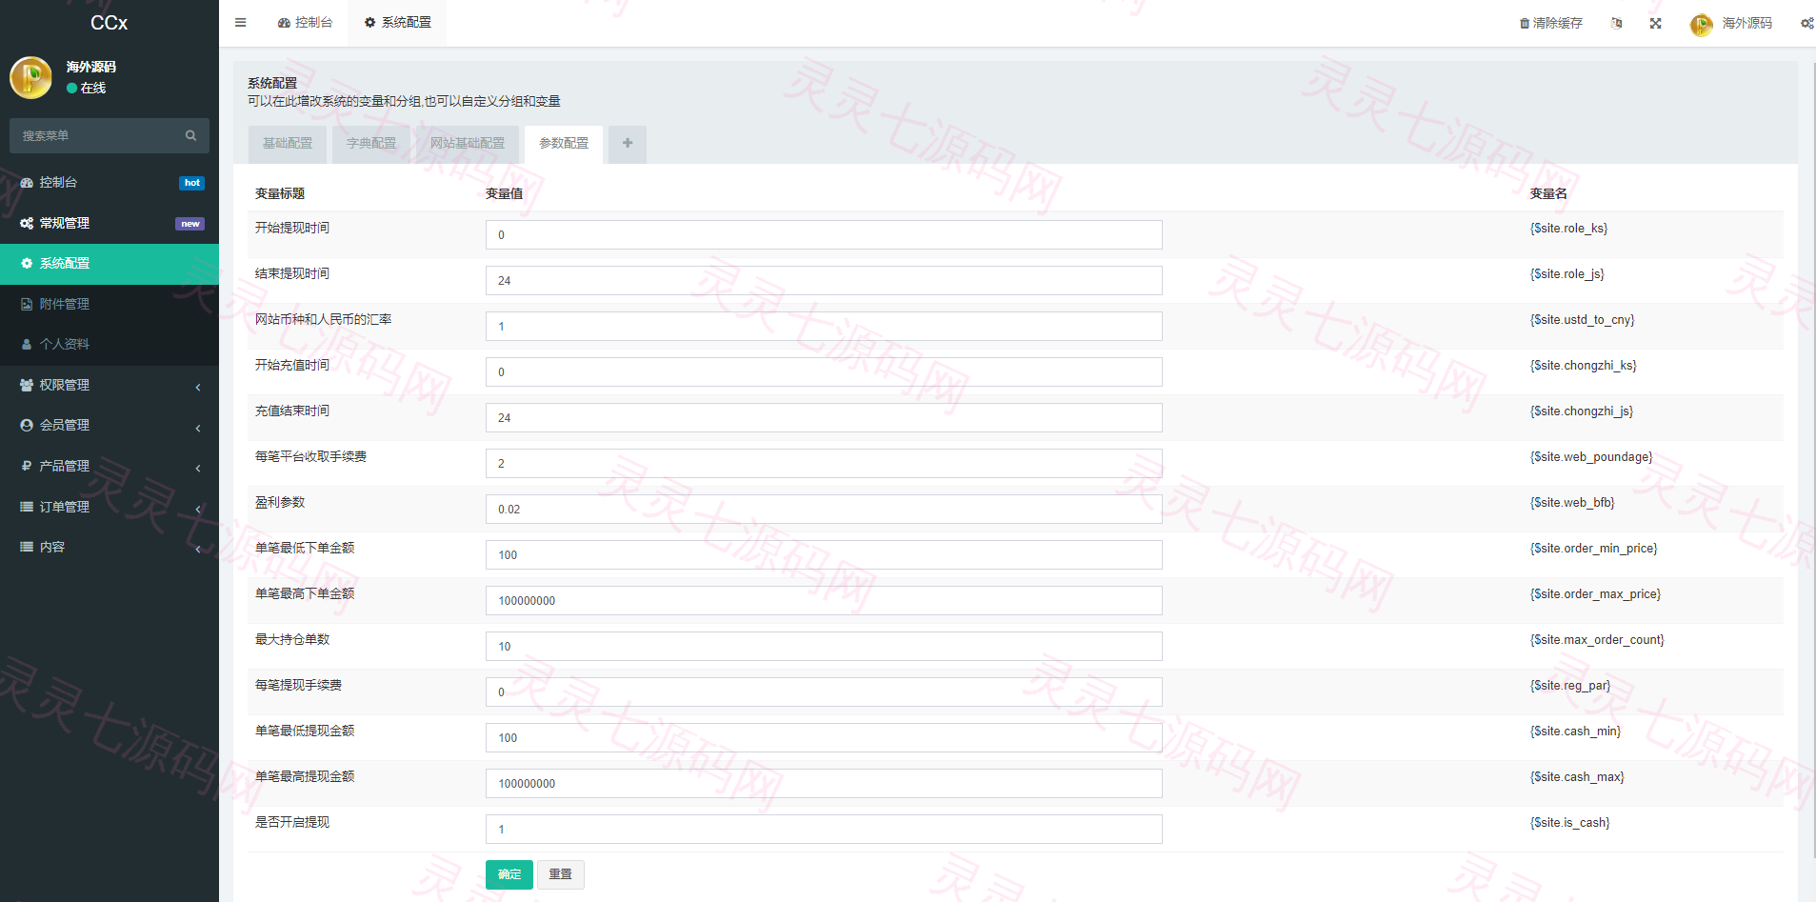Expand the 产品管理 sidebar item
The height and width of the screenshot is (902, 1816).
tap(110, 466)
